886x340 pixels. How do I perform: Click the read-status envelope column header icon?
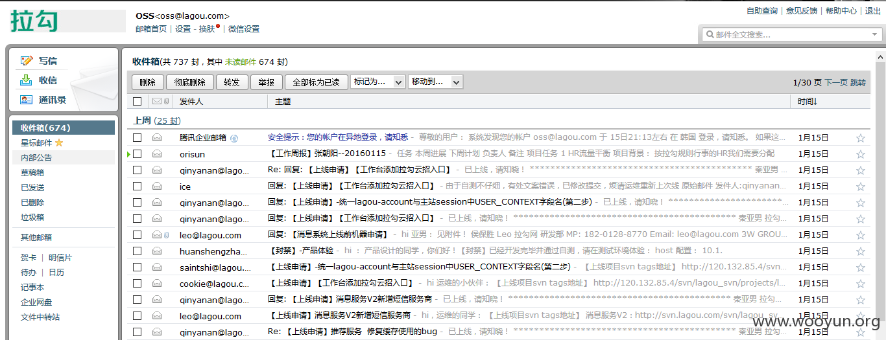(x=156, y=101)
